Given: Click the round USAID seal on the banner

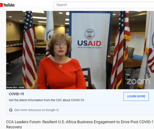Looking at the screenshot, I should pos(90,34).
